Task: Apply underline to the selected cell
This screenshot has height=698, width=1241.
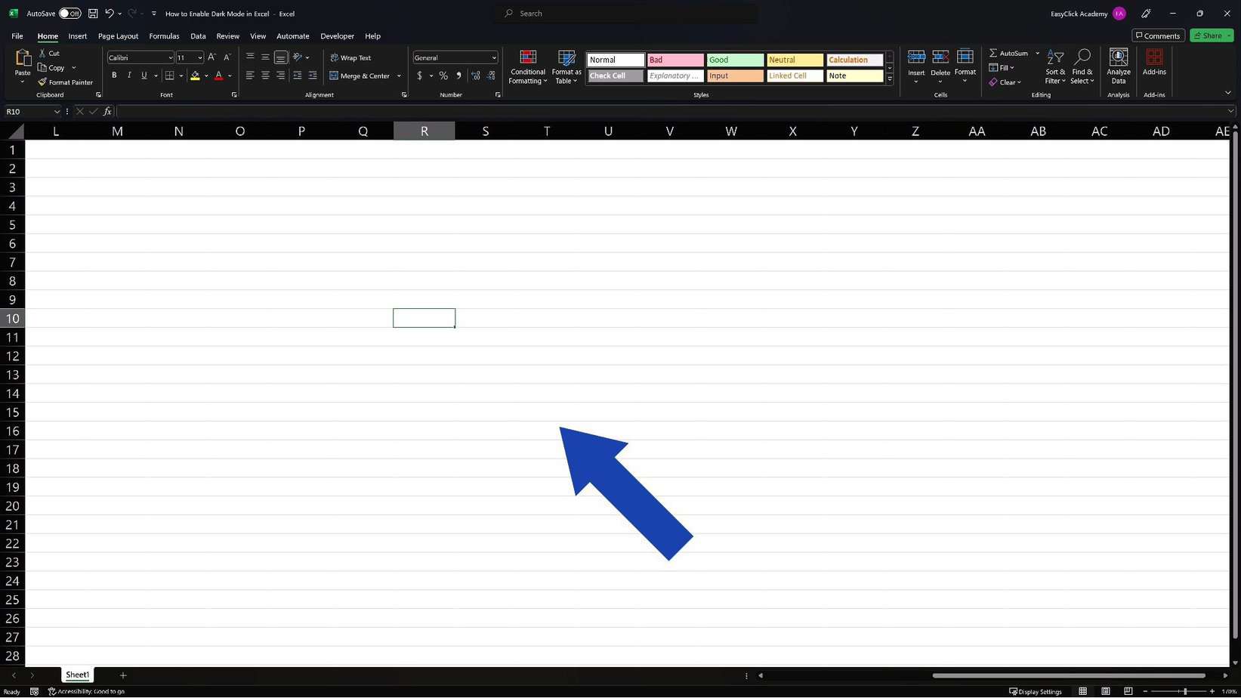Action: point(143,75)
